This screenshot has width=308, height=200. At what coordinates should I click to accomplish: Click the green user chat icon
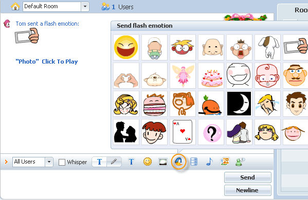[240, 162]
